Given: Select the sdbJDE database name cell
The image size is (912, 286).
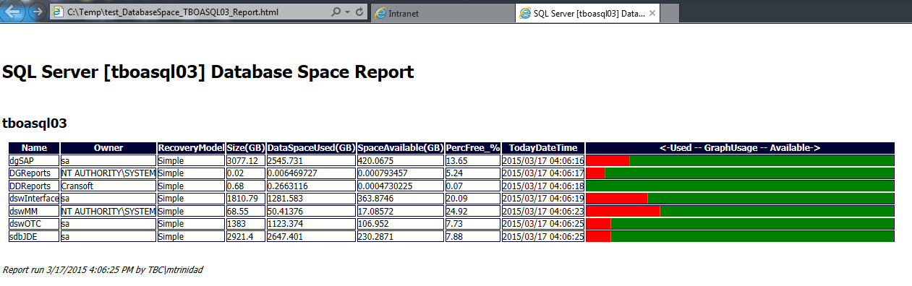Looking at the screenshot, I should point(34,236).
